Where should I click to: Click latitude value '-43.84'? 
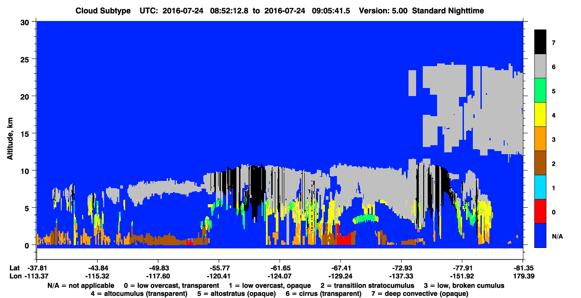click(x=97, y=268)
